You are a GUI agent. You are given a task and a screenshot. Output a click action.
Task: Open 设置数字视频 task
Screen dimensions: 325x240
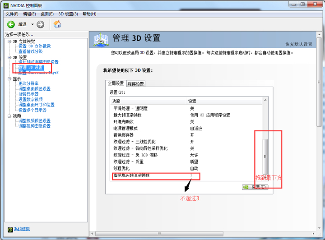pos(31,99)
